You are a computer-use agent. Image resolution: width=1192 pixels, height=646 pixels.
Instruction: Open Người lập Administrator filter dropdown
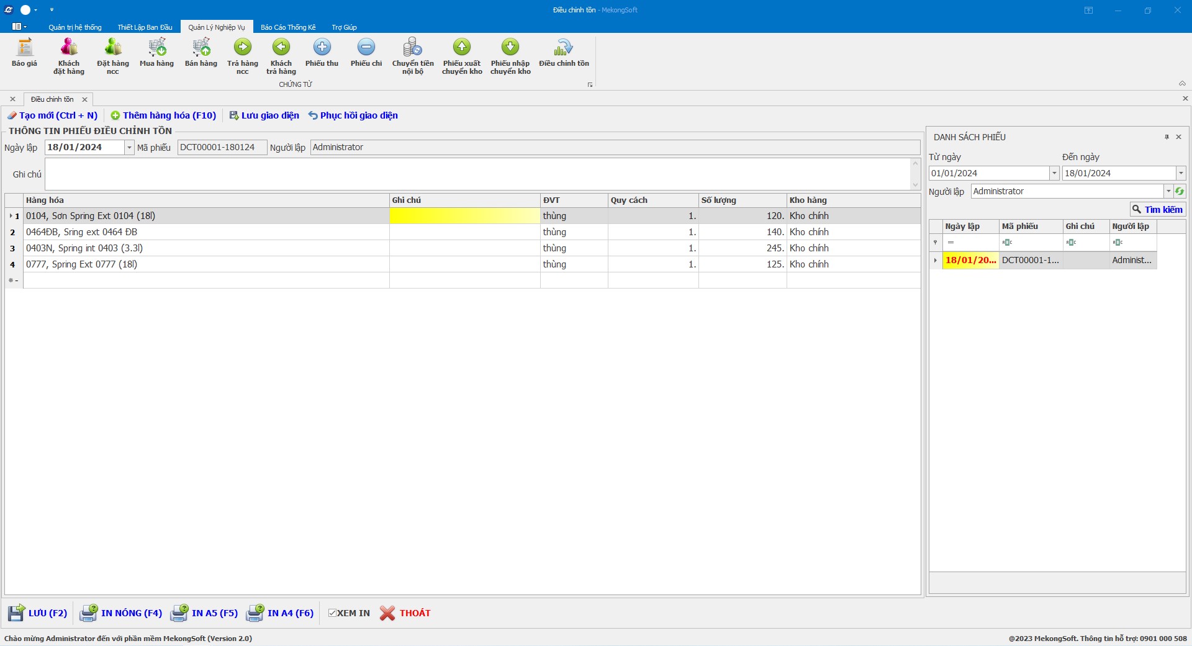point(1168,191)
